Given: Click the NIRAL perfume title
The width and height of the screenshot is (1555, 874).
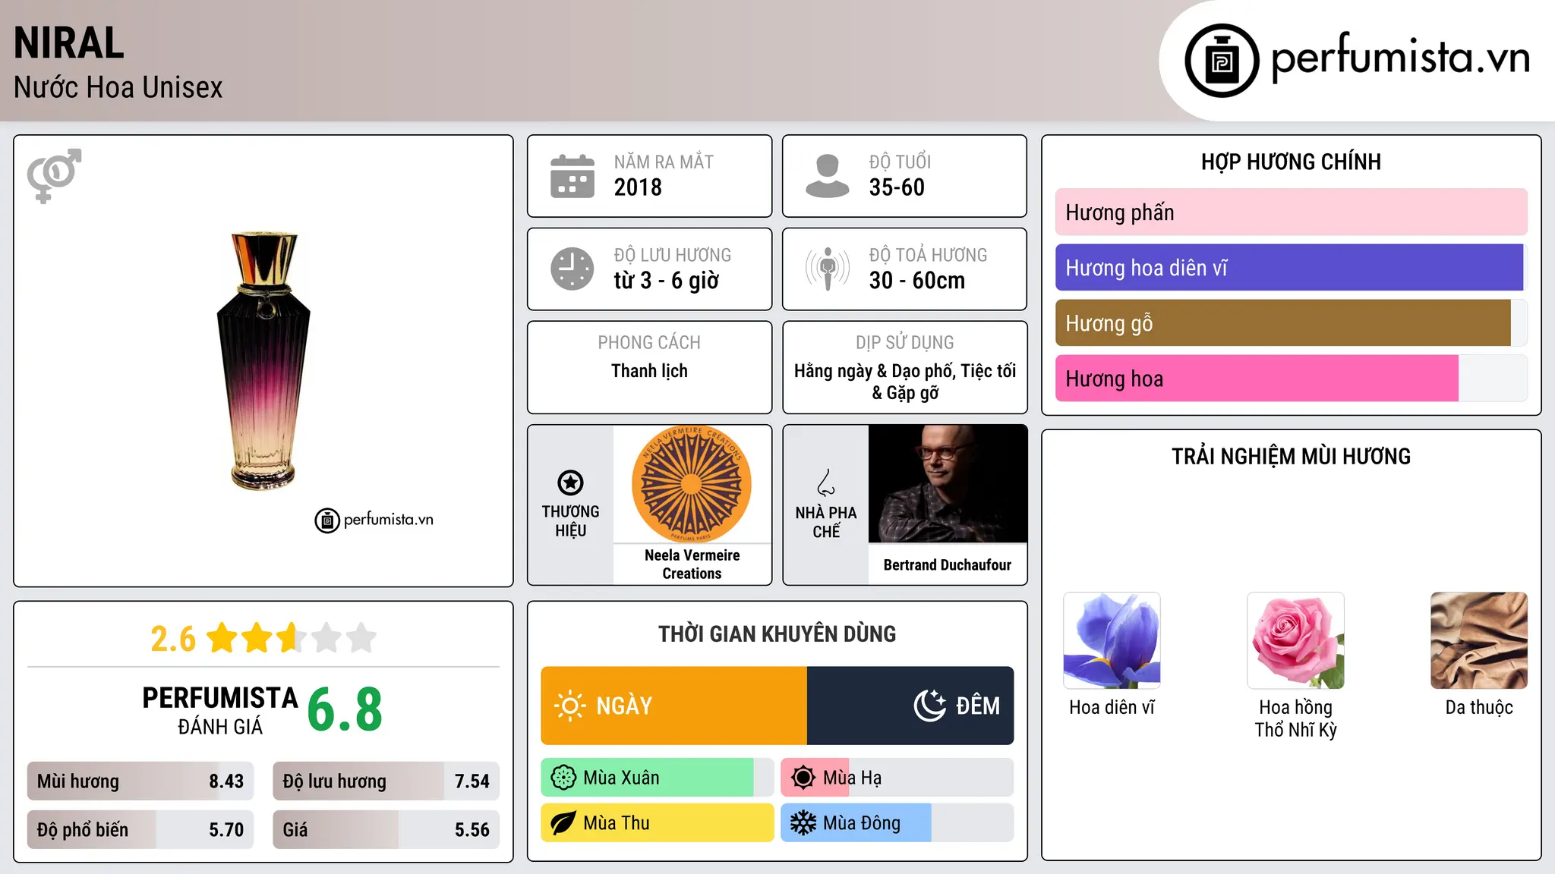Looking at the screenshot, I should pyautogui.click(x=69, y=43).
